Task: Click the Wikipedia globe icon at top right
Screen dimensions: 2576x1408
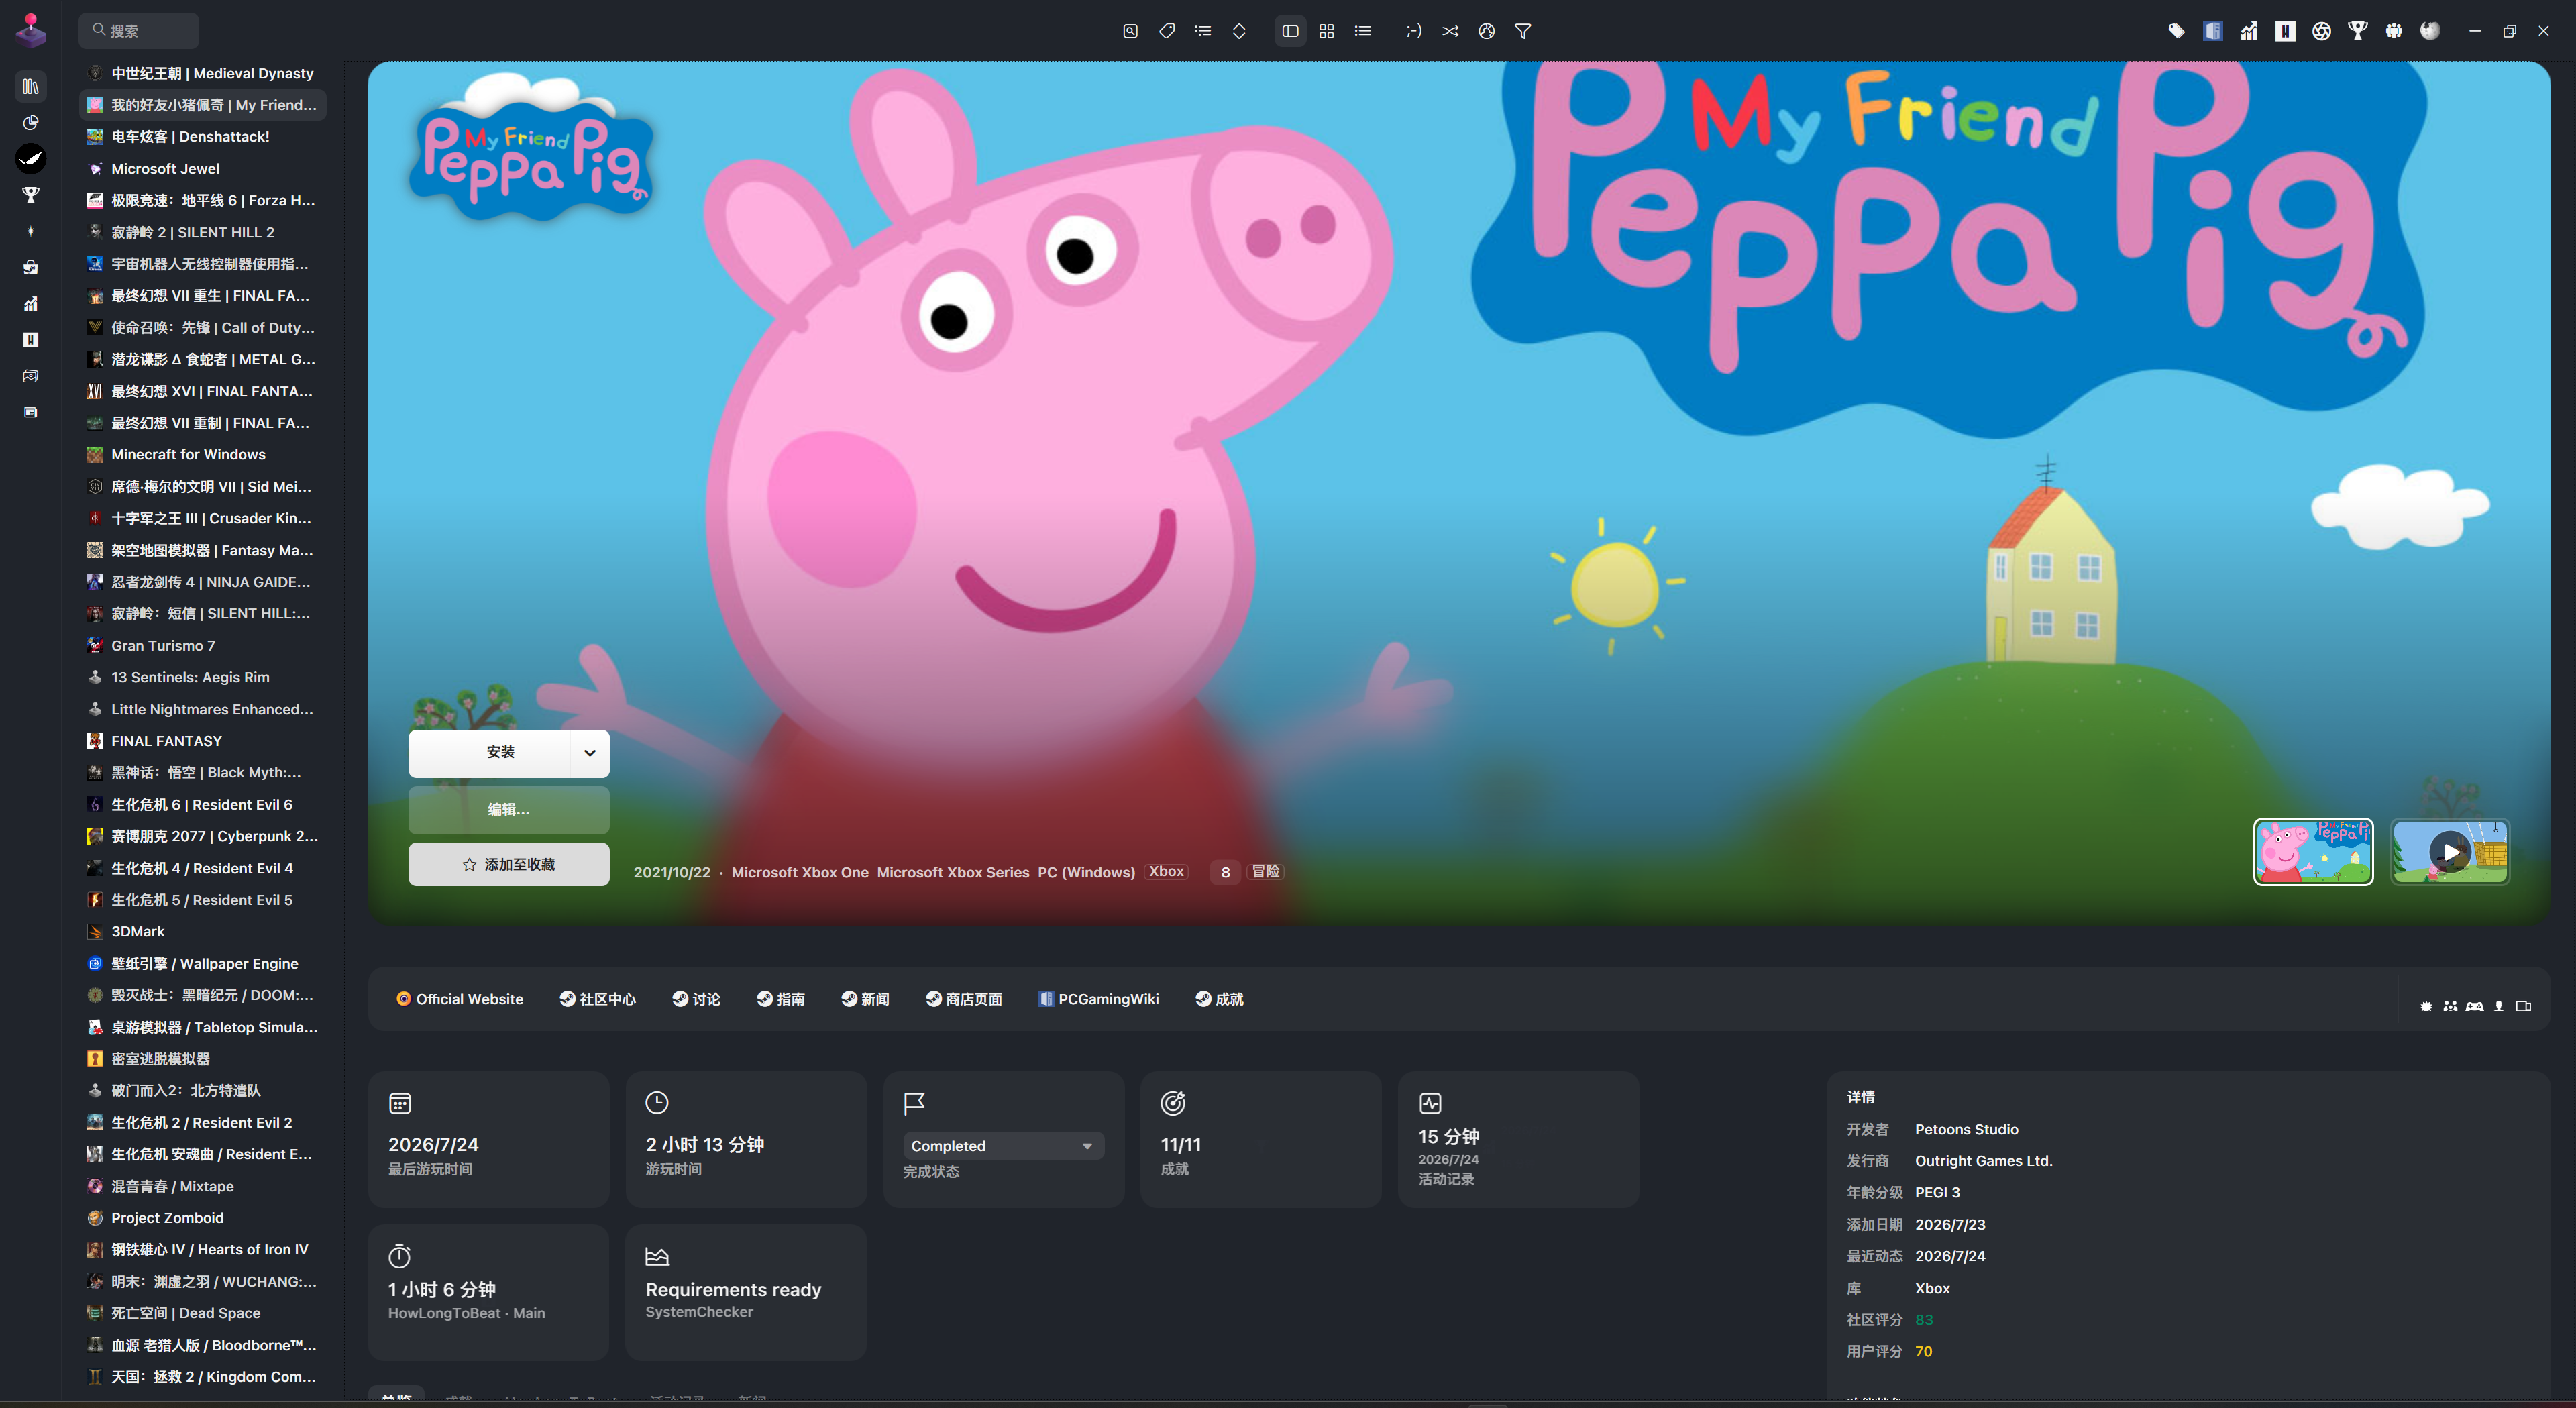Action: pyautogui.click(x=2430, y=31)
